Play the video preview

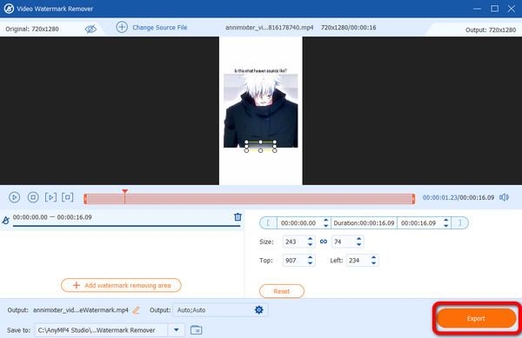[14, 197]
